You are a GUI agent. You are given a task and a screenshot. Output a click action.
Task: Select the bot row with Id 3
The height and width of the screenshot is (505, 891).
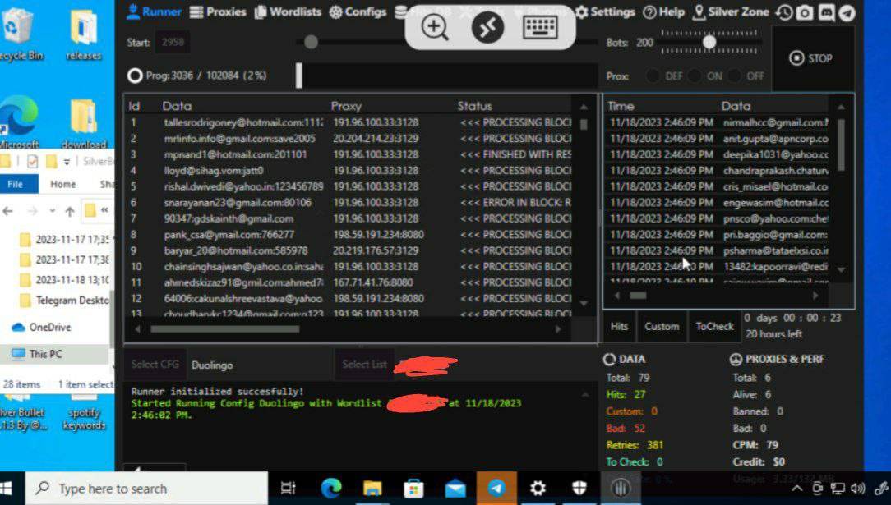click(x=349, y=154)
